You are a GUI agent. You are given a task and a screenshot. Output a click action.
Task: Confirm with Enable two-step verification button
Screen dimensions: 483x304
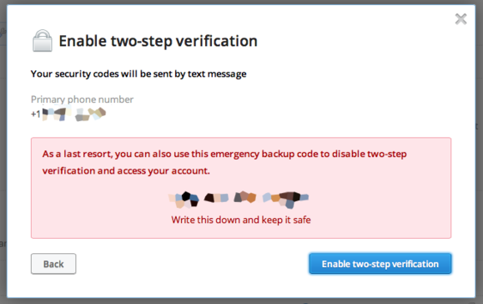coord(380,264)
